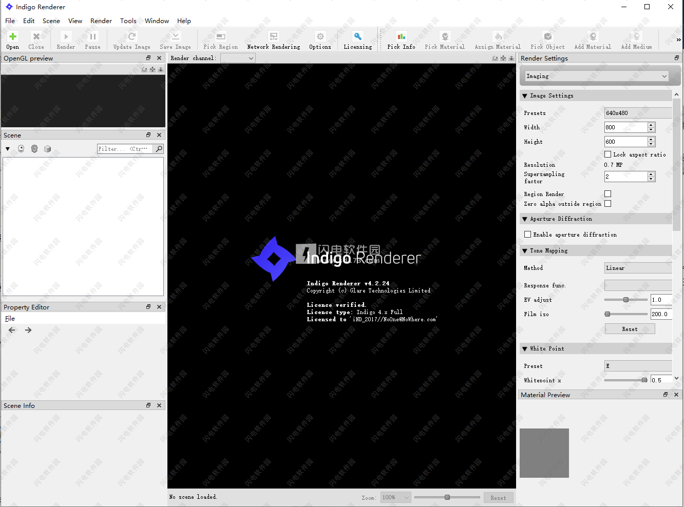The image size is (684, 507).
Task: Adjust the zoom slider
Action: 447,497
